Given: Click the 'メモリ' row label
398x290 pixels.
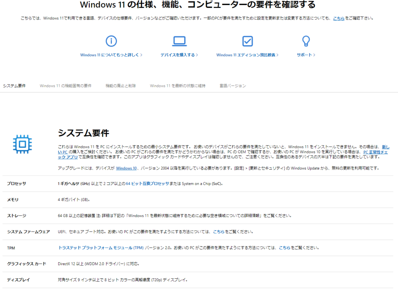Looking at the screenshot, I should (13, 200).
